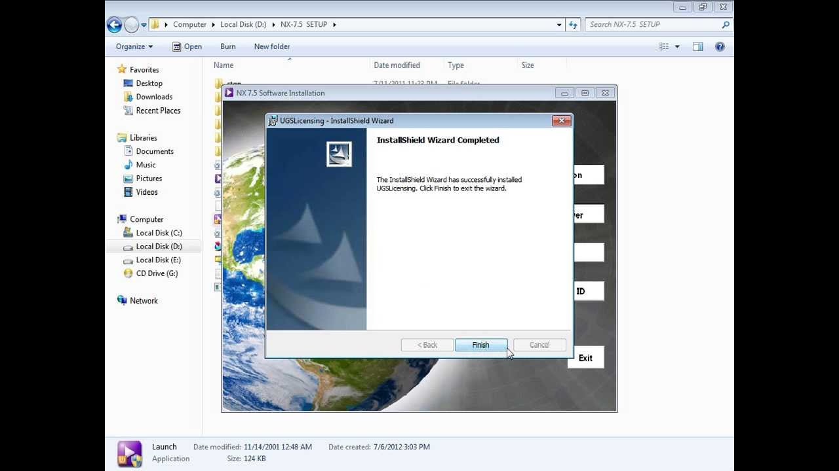The height and width of the screenshot is (471, 839).
Task: Click Open in the Explorer toolbar
Action: tap(187, 46)
